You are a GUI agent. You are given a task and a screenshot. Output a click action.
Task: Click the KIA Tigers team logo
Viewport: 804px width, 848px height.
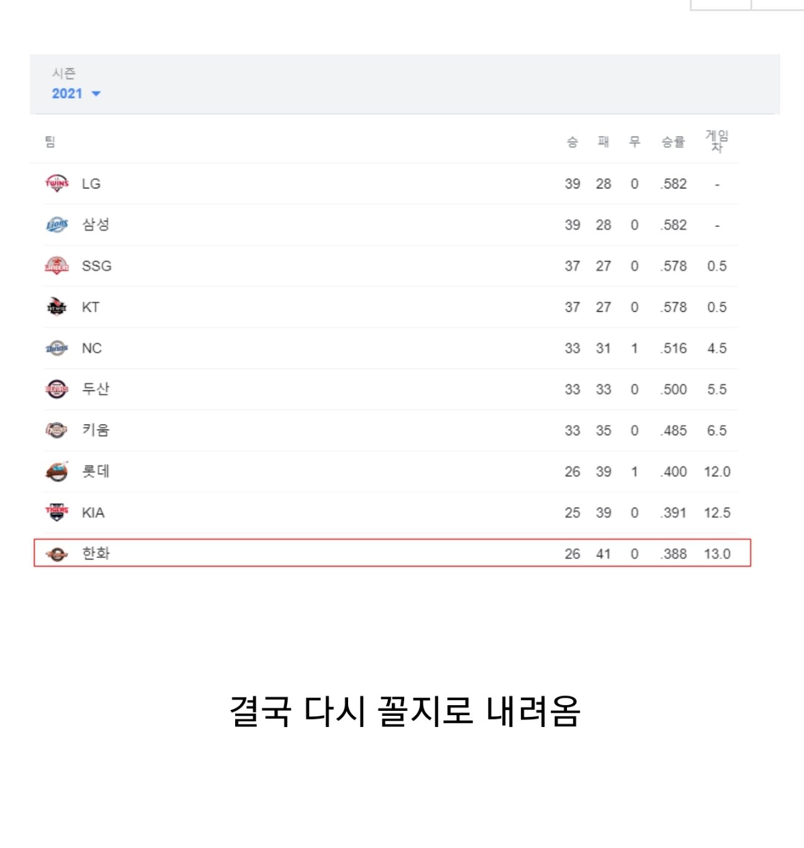coord(57,513)
